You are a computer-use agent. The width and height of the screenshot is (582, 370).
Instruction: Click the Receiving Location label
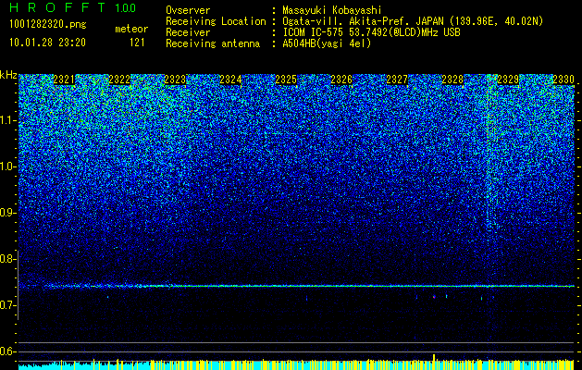point(216,21)
